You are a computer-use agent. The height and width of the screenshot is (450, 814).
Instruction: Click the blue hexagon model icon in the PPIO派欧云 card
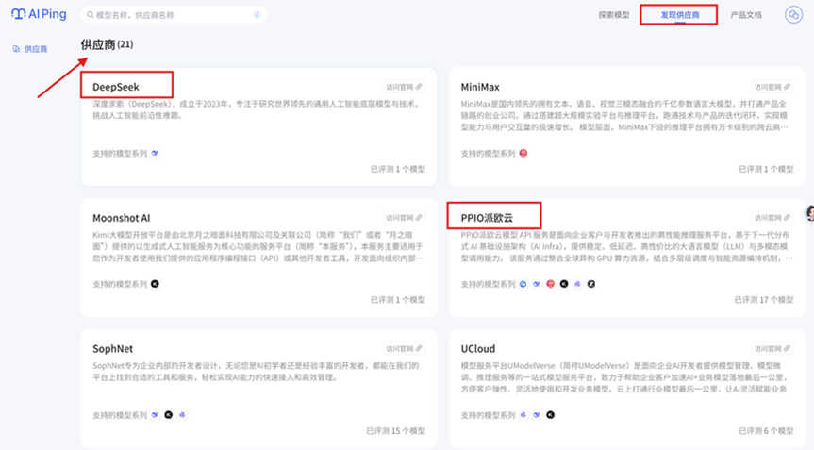click(x=523, y=284)
